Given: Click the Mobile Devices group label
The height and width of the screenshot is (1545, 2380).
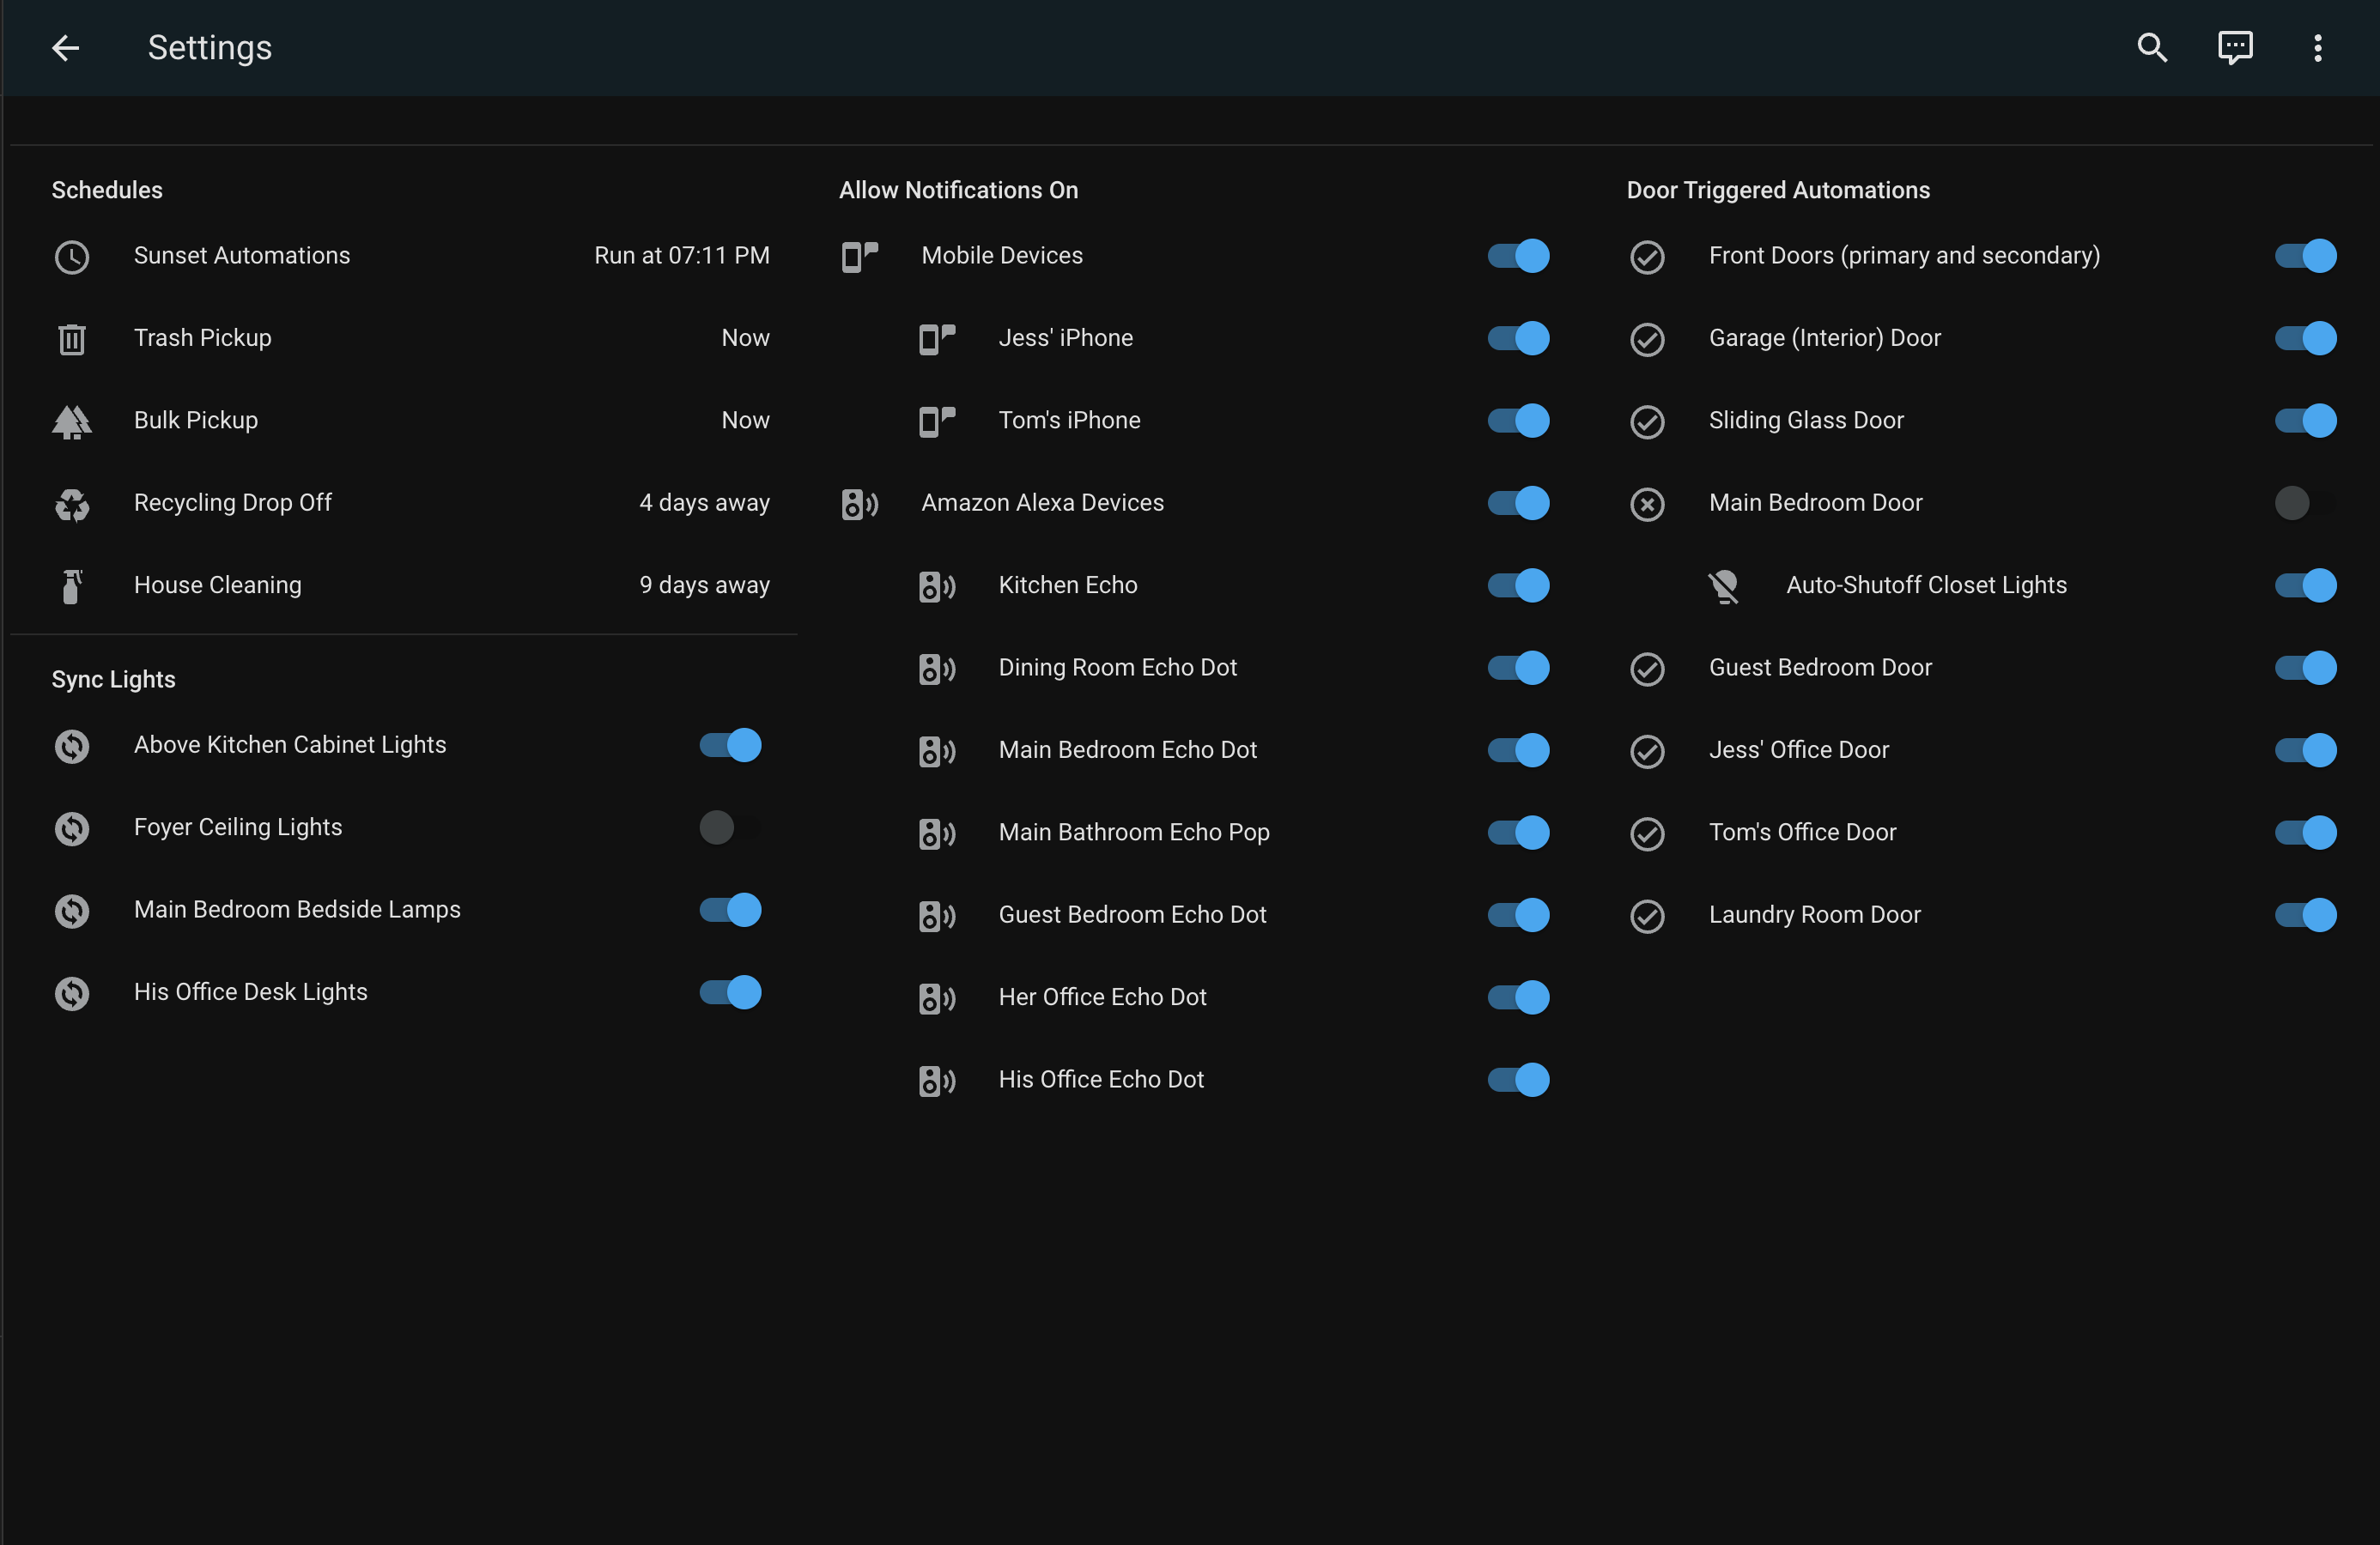Looking at the screenshot, I should [x=1001, y=256].
